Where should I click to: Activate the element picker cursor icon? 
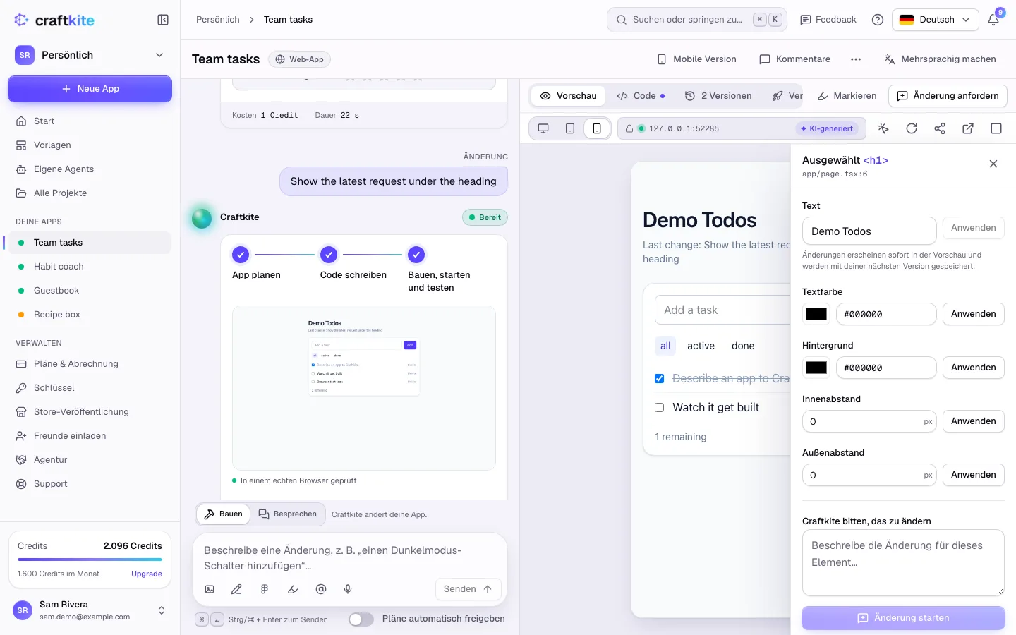[883, 128]
